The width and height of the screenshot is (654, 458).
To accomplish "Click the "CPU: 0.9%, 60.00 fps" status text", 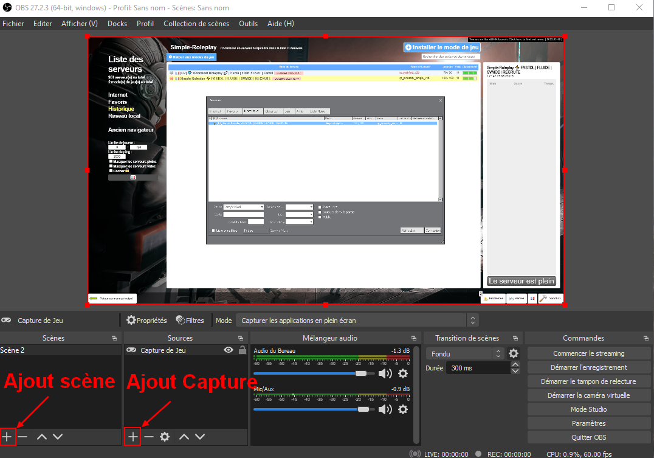I will click(579, 454).
